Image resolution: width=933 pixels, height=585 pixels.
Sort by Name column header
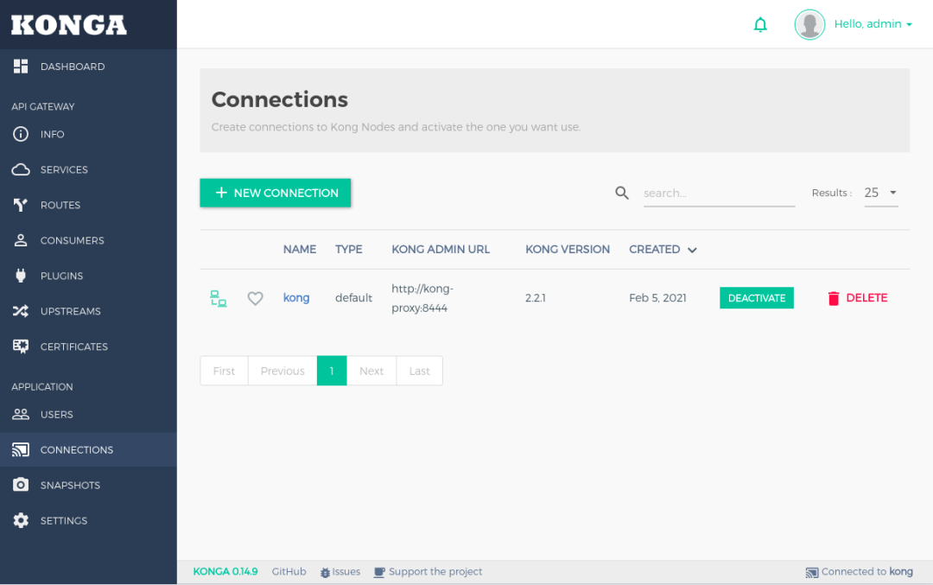pos(299,250)
